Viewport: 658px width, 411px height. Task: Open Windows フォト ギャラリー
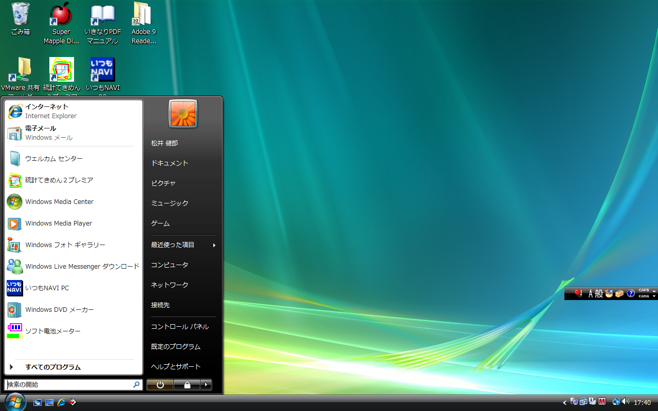tap(74, 245)
